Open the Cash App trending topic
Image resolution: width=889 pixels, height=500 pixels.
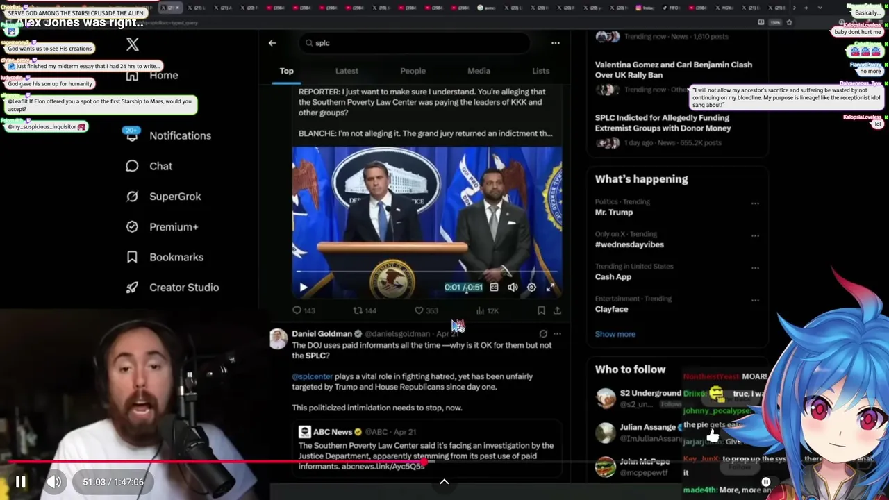(x=613, y=276)
